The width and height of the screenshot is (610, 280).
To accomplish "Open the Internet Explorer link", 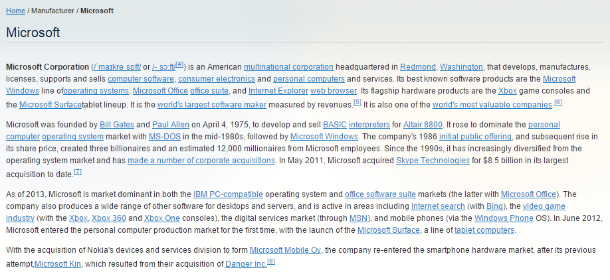I will (x=277, y=92).
